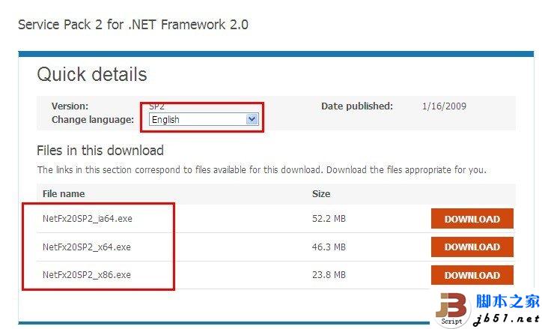This screenshot has width=542, height=329.
Task: Click the 52.2 MB size value
Action: (x=329, y=219)
